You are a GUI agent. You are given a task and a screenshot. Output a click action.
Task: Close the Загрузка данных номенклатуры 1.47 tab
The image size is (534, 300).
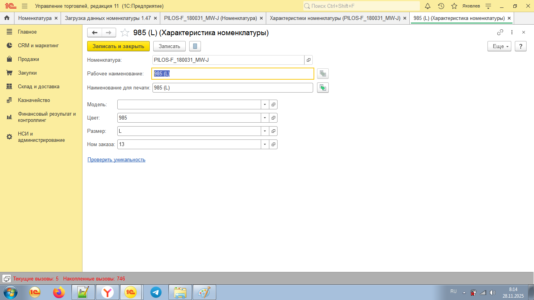pos(156,18)
